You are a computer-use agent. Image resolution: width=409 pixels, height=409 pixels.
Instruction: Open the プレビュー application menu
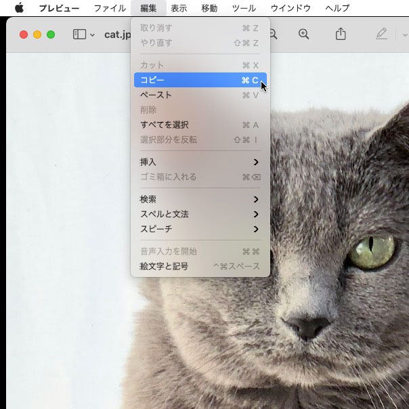(59, 8)
